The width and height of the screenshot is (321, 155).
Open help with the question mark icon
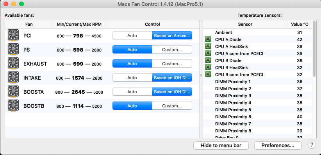312,145
